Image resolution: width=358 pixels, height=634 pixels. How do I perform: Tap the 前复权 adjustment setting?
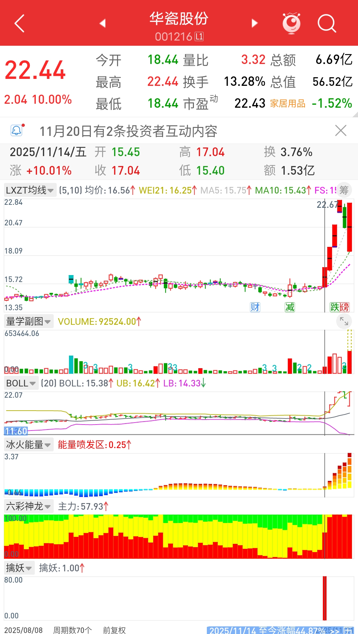[114, 630]
